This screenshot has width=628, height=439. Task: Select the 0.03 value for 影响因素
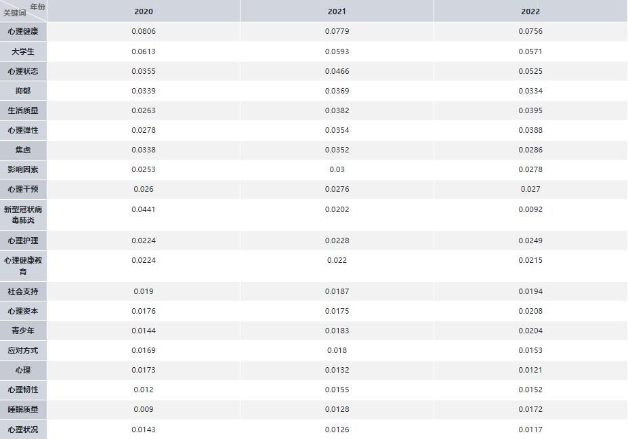pyautogui.click(x=337, y=169)
